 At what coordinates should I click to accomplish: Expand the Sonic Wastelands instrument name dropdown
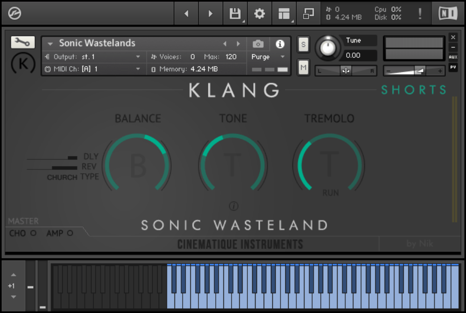point(50,44)
